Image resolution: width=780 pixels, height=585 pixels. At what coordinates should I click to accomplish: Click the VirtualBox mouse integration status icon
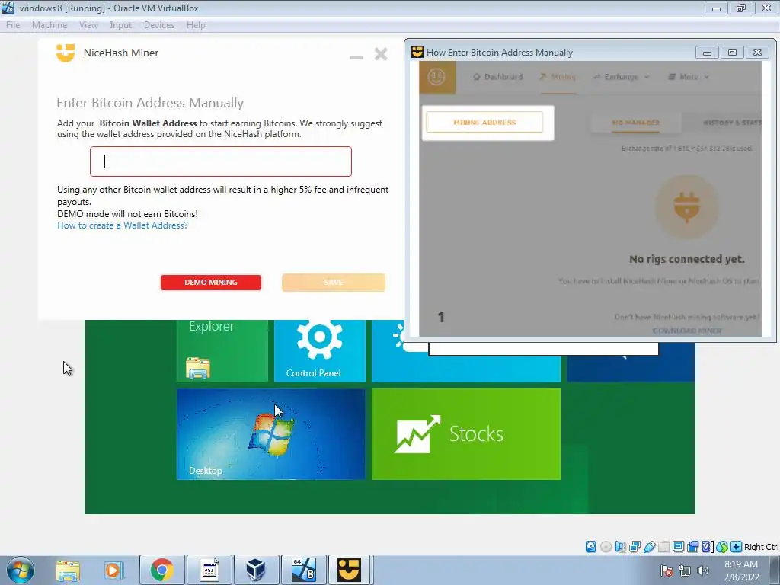tap(722, 547)
